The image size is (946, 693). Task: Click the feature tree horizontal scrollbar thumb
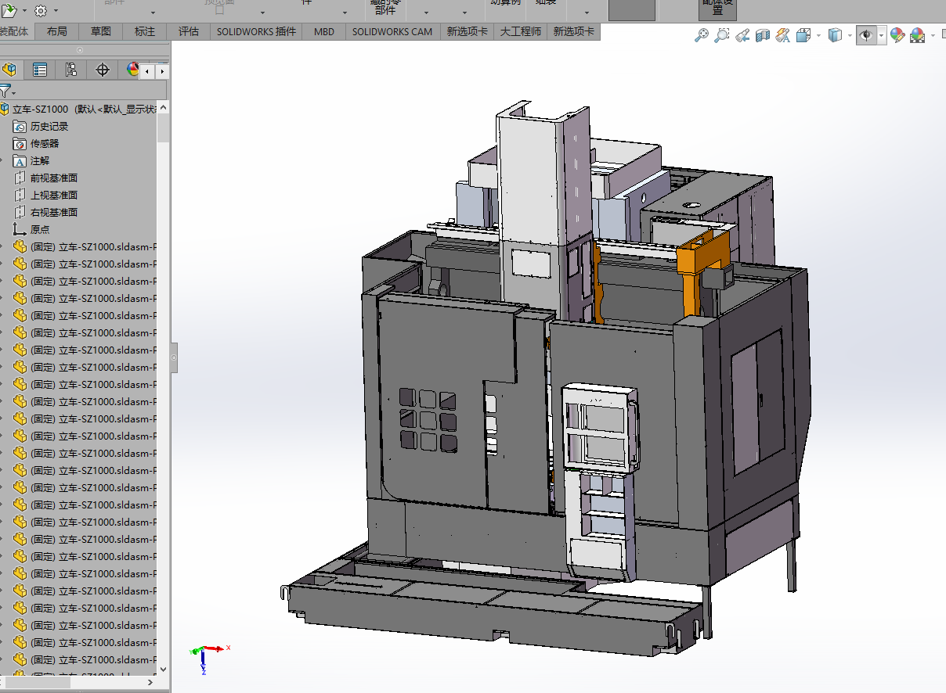pyautogui.click(x=37, y=683)
